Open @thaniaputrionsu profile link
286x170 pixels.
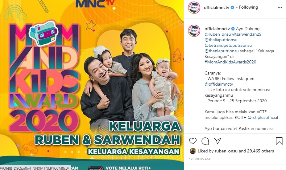tap(222, 51)
